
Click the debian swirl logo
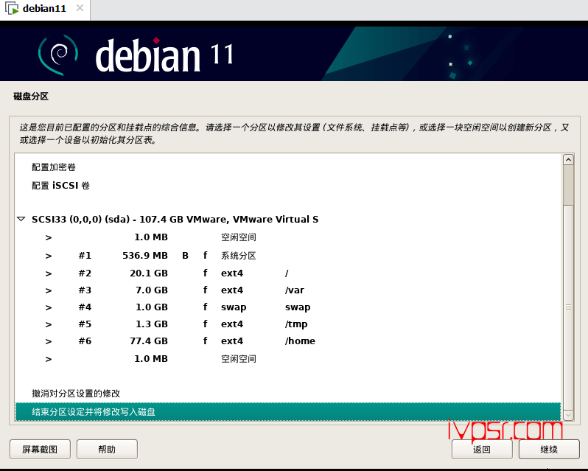pos(58,55)
